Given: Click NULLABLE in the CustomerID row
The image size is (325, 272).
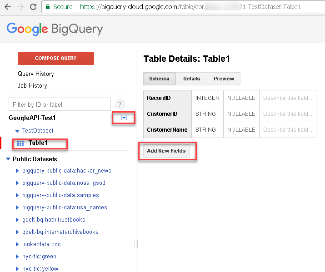Looking at the screenshot, I should [x=241, y=114].
